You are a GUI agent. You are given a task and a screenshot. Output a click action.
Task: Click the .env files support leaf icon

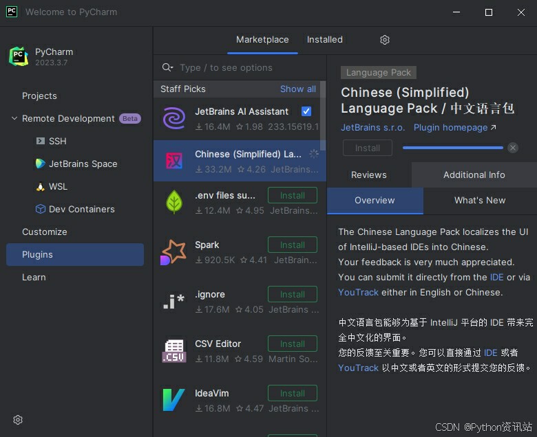tap(174, 202)
